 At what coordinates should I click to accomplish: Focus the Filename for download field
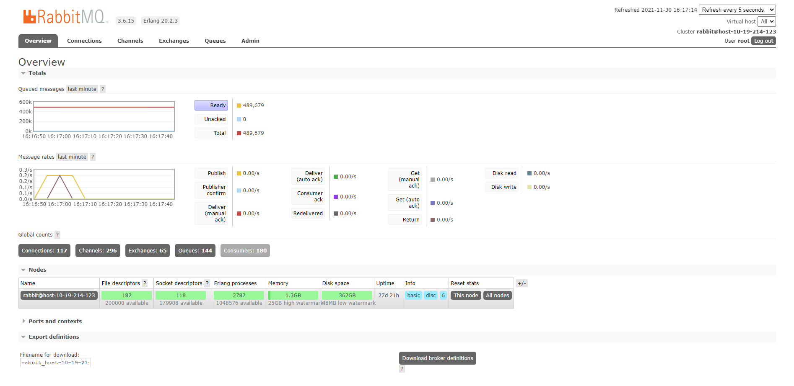tap(55, 363)
